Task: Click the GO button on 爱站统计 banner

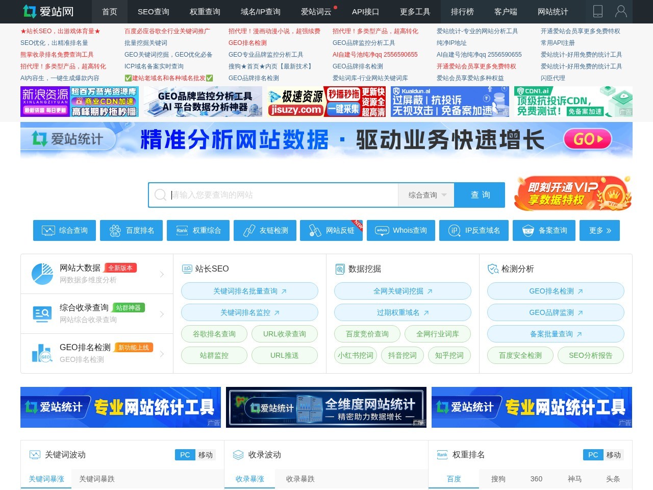Action: click(x=588, y=139)
